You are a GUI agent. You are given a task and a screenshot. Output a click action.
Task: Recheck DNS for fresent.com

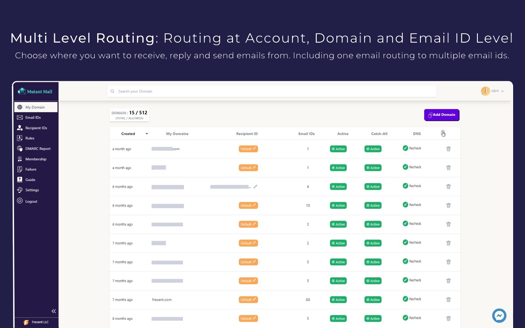click(412, 299)
